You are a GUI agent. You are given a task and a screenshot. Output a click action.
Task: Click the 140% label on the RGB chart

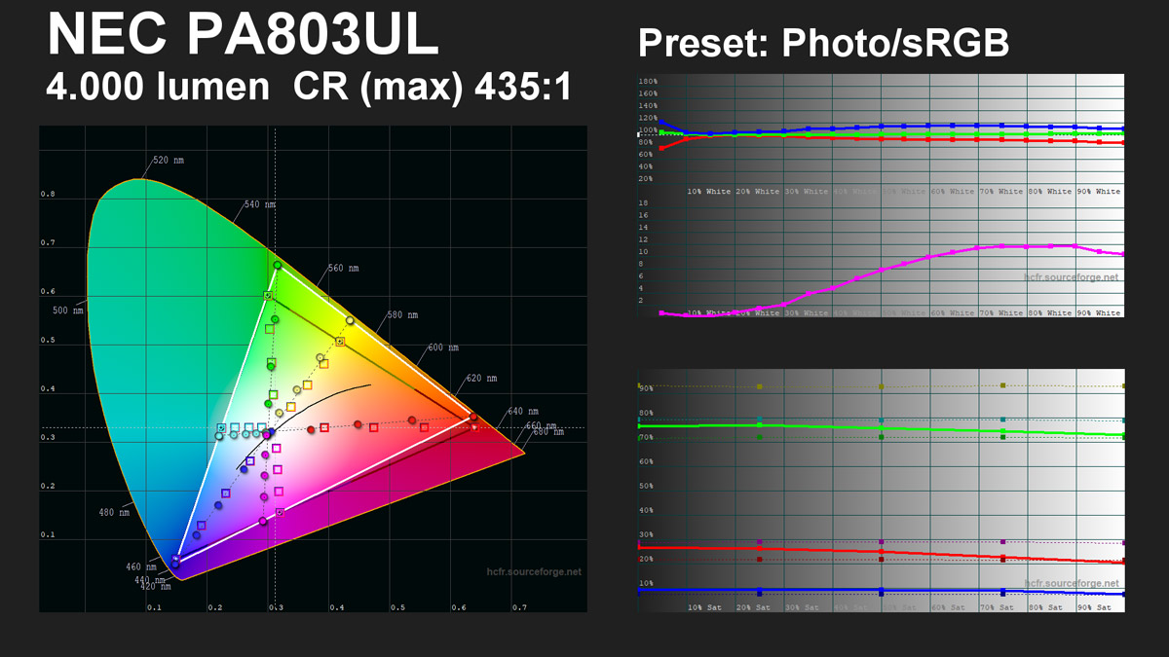click(646, 106)
